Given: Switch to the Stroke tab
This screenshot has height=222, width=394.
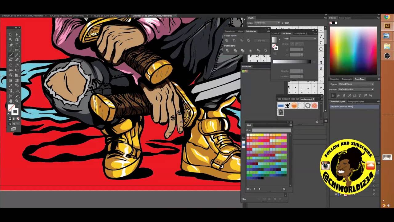Looking at the screenshot, I should click(x=275, y=34).
